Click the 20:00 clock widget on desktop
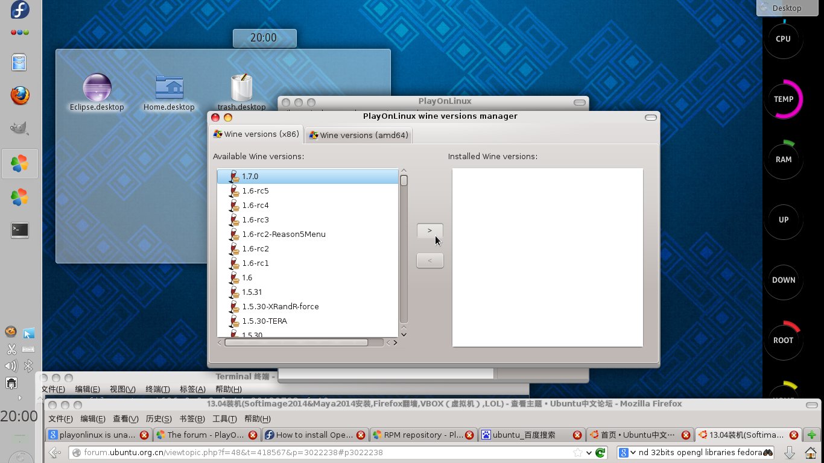Screen dimensions: 824x463 point(265,38)
